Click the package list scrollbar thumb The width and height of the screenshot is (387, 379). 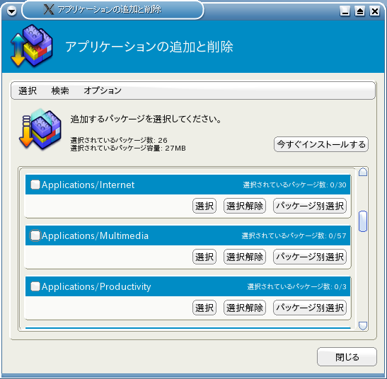(x=363, y=221)
